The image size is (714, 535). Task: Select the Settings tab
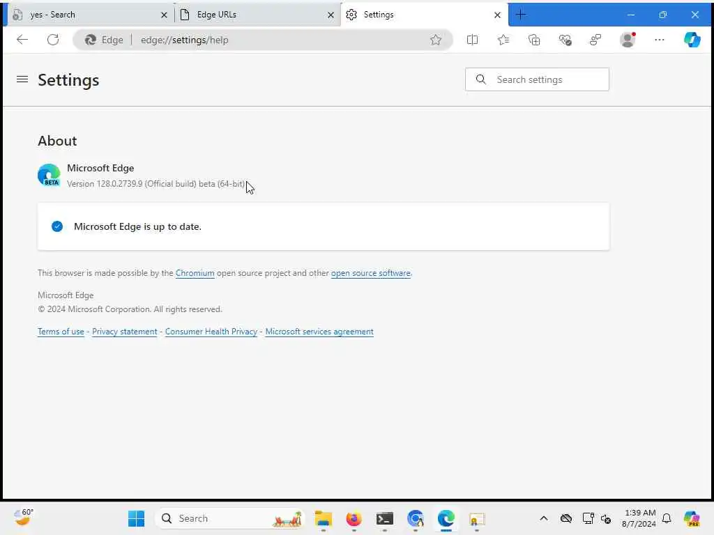pyautogui.click(x=425, y=15)
